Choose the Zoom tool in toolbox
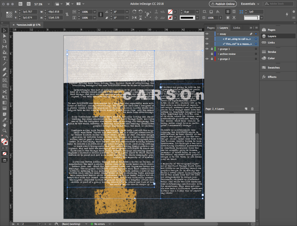 pyautogui.click(x=5, y=131)
